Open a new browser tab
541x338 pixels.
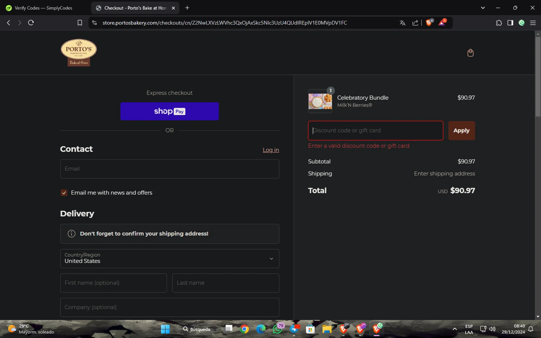(x=187, y=8)
